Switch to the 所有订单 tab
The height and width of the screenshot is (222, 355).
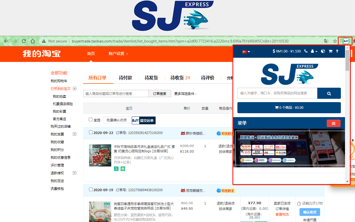[97, 78]
